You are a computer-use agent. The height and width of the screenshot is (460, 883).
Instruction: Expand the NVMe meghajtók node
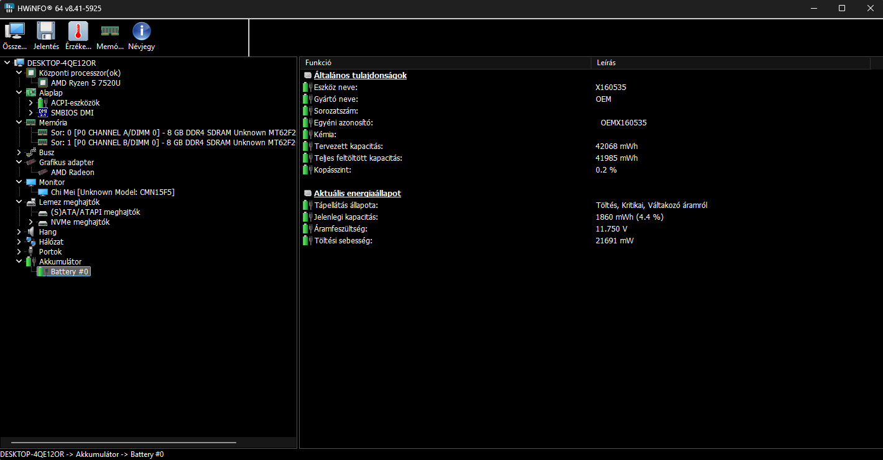coord(31,222)
